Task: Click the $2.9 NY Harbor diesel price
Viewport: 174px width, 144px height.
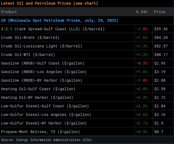Action: [x=159, y=123]
